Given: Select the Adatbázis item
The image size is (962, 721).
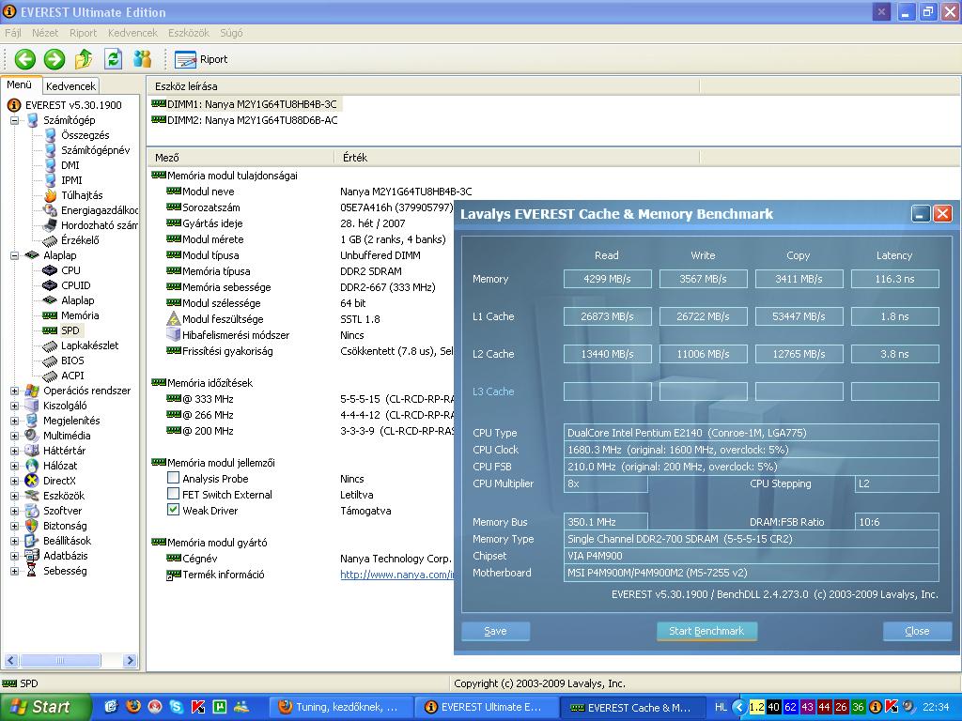Looking at the screenshot, I should pyautogui.click(x=65, y=556).
